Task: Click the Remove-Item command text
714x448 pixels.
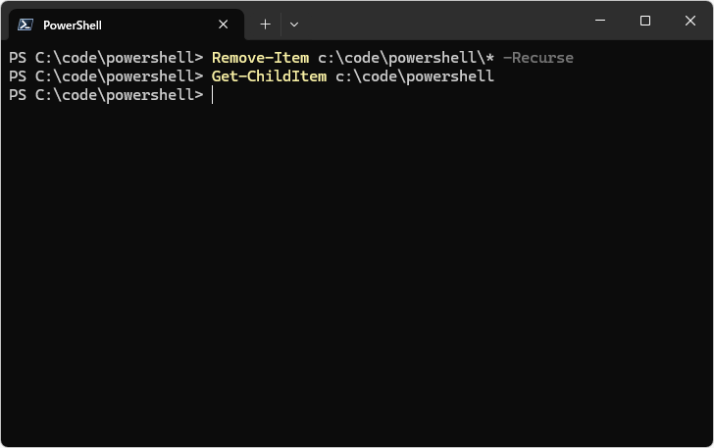Action: pyautogui.click(x=260, y=58)
